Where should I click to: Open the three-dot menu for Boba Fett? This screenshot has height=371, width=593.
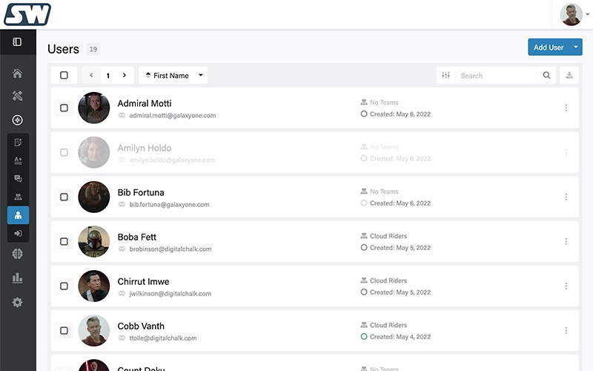click(566, 241)
